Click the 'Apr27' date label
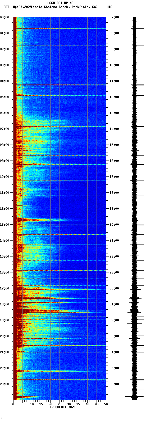The width and height of the screenshot is (146, 421). (x=17, y=7)
